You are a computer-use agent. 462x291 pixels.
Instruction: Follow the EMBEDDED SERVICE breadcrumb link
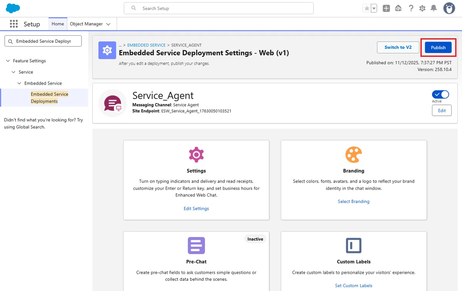click(x=146, y=45)
